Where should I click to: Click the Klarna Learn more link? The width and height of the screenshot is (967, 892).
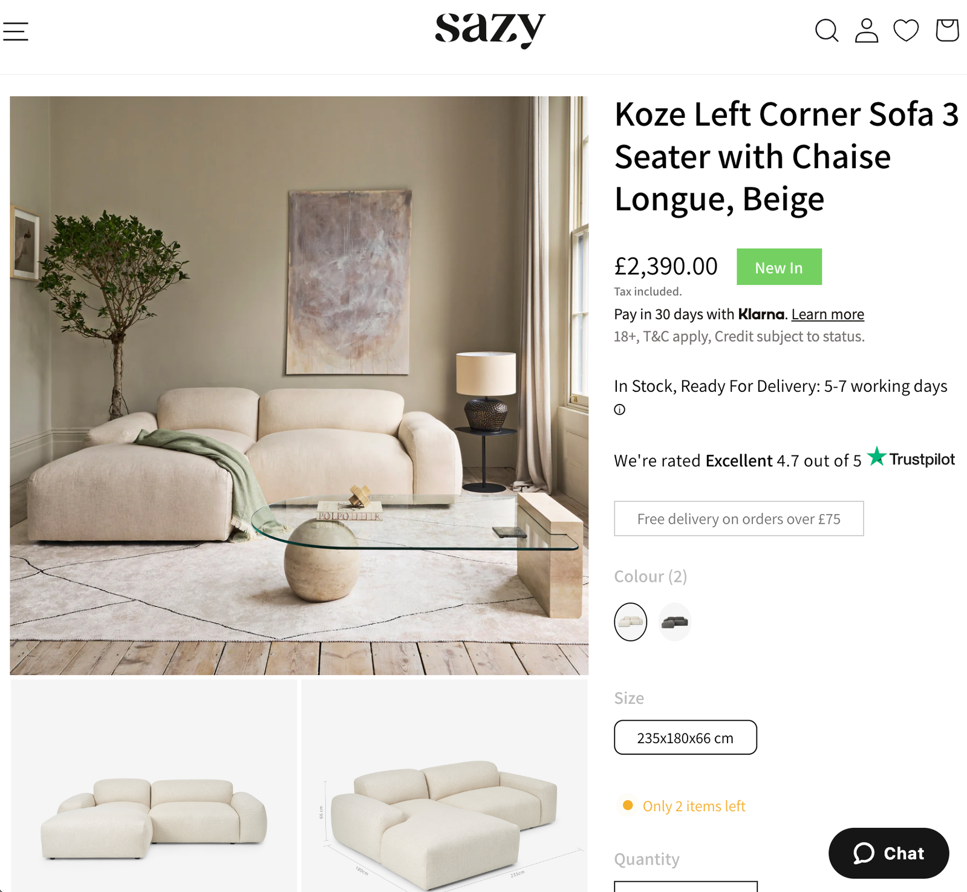point(827,314)
